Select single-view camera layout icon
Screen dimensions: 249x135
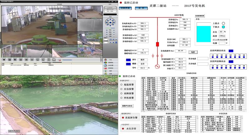[x=5, y=59]
